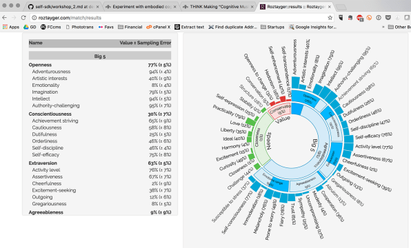Reload the page with refresh icon

click(x=23, y=17)
